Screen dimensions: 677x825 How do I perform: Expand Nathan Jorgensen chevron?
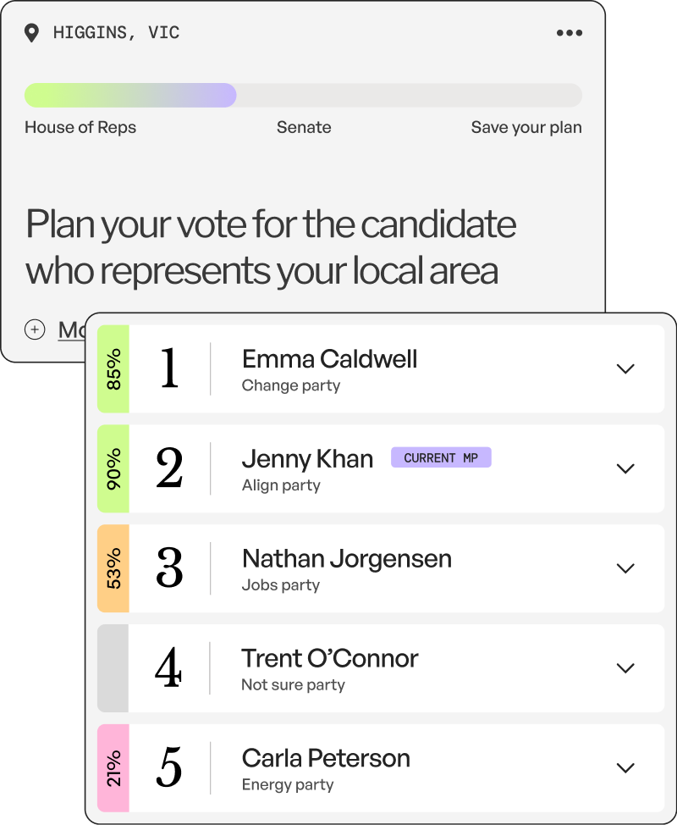click(x=625, y=568)
